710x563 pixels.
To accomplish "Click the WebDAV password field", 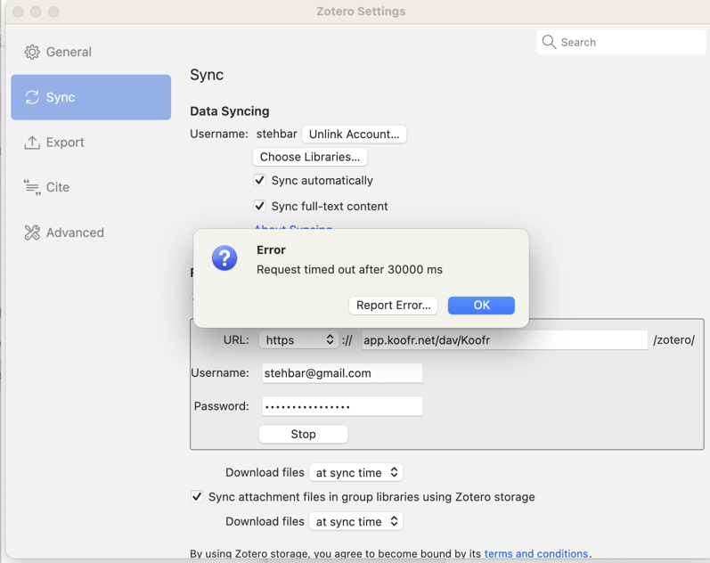I will [342, 406].
